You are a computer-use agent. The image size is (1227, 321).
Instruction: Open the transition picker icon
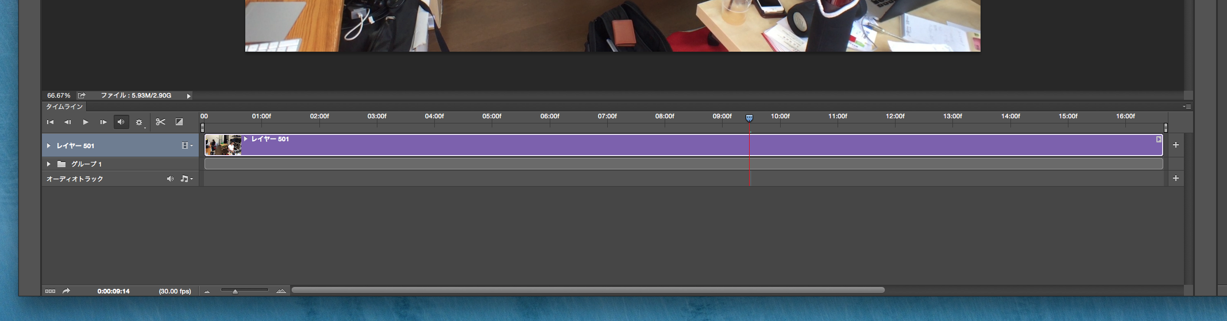pos(179,122)
